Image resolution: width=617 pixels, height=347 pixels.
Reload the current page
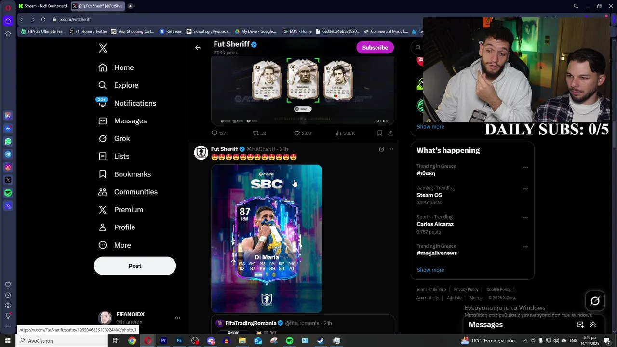43,19
